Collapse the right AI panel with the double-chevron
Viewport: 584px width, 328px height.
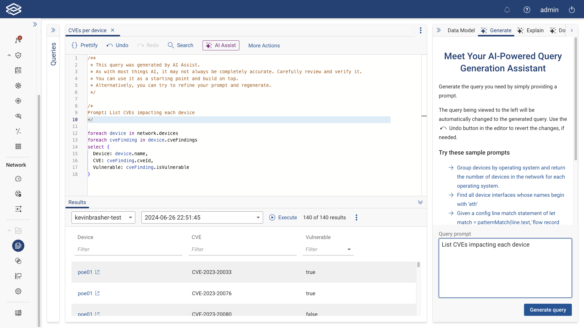pos(439,30)
